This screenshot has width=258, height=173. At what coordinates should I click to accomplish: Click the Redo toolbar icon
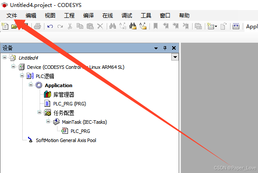point(60,26)
